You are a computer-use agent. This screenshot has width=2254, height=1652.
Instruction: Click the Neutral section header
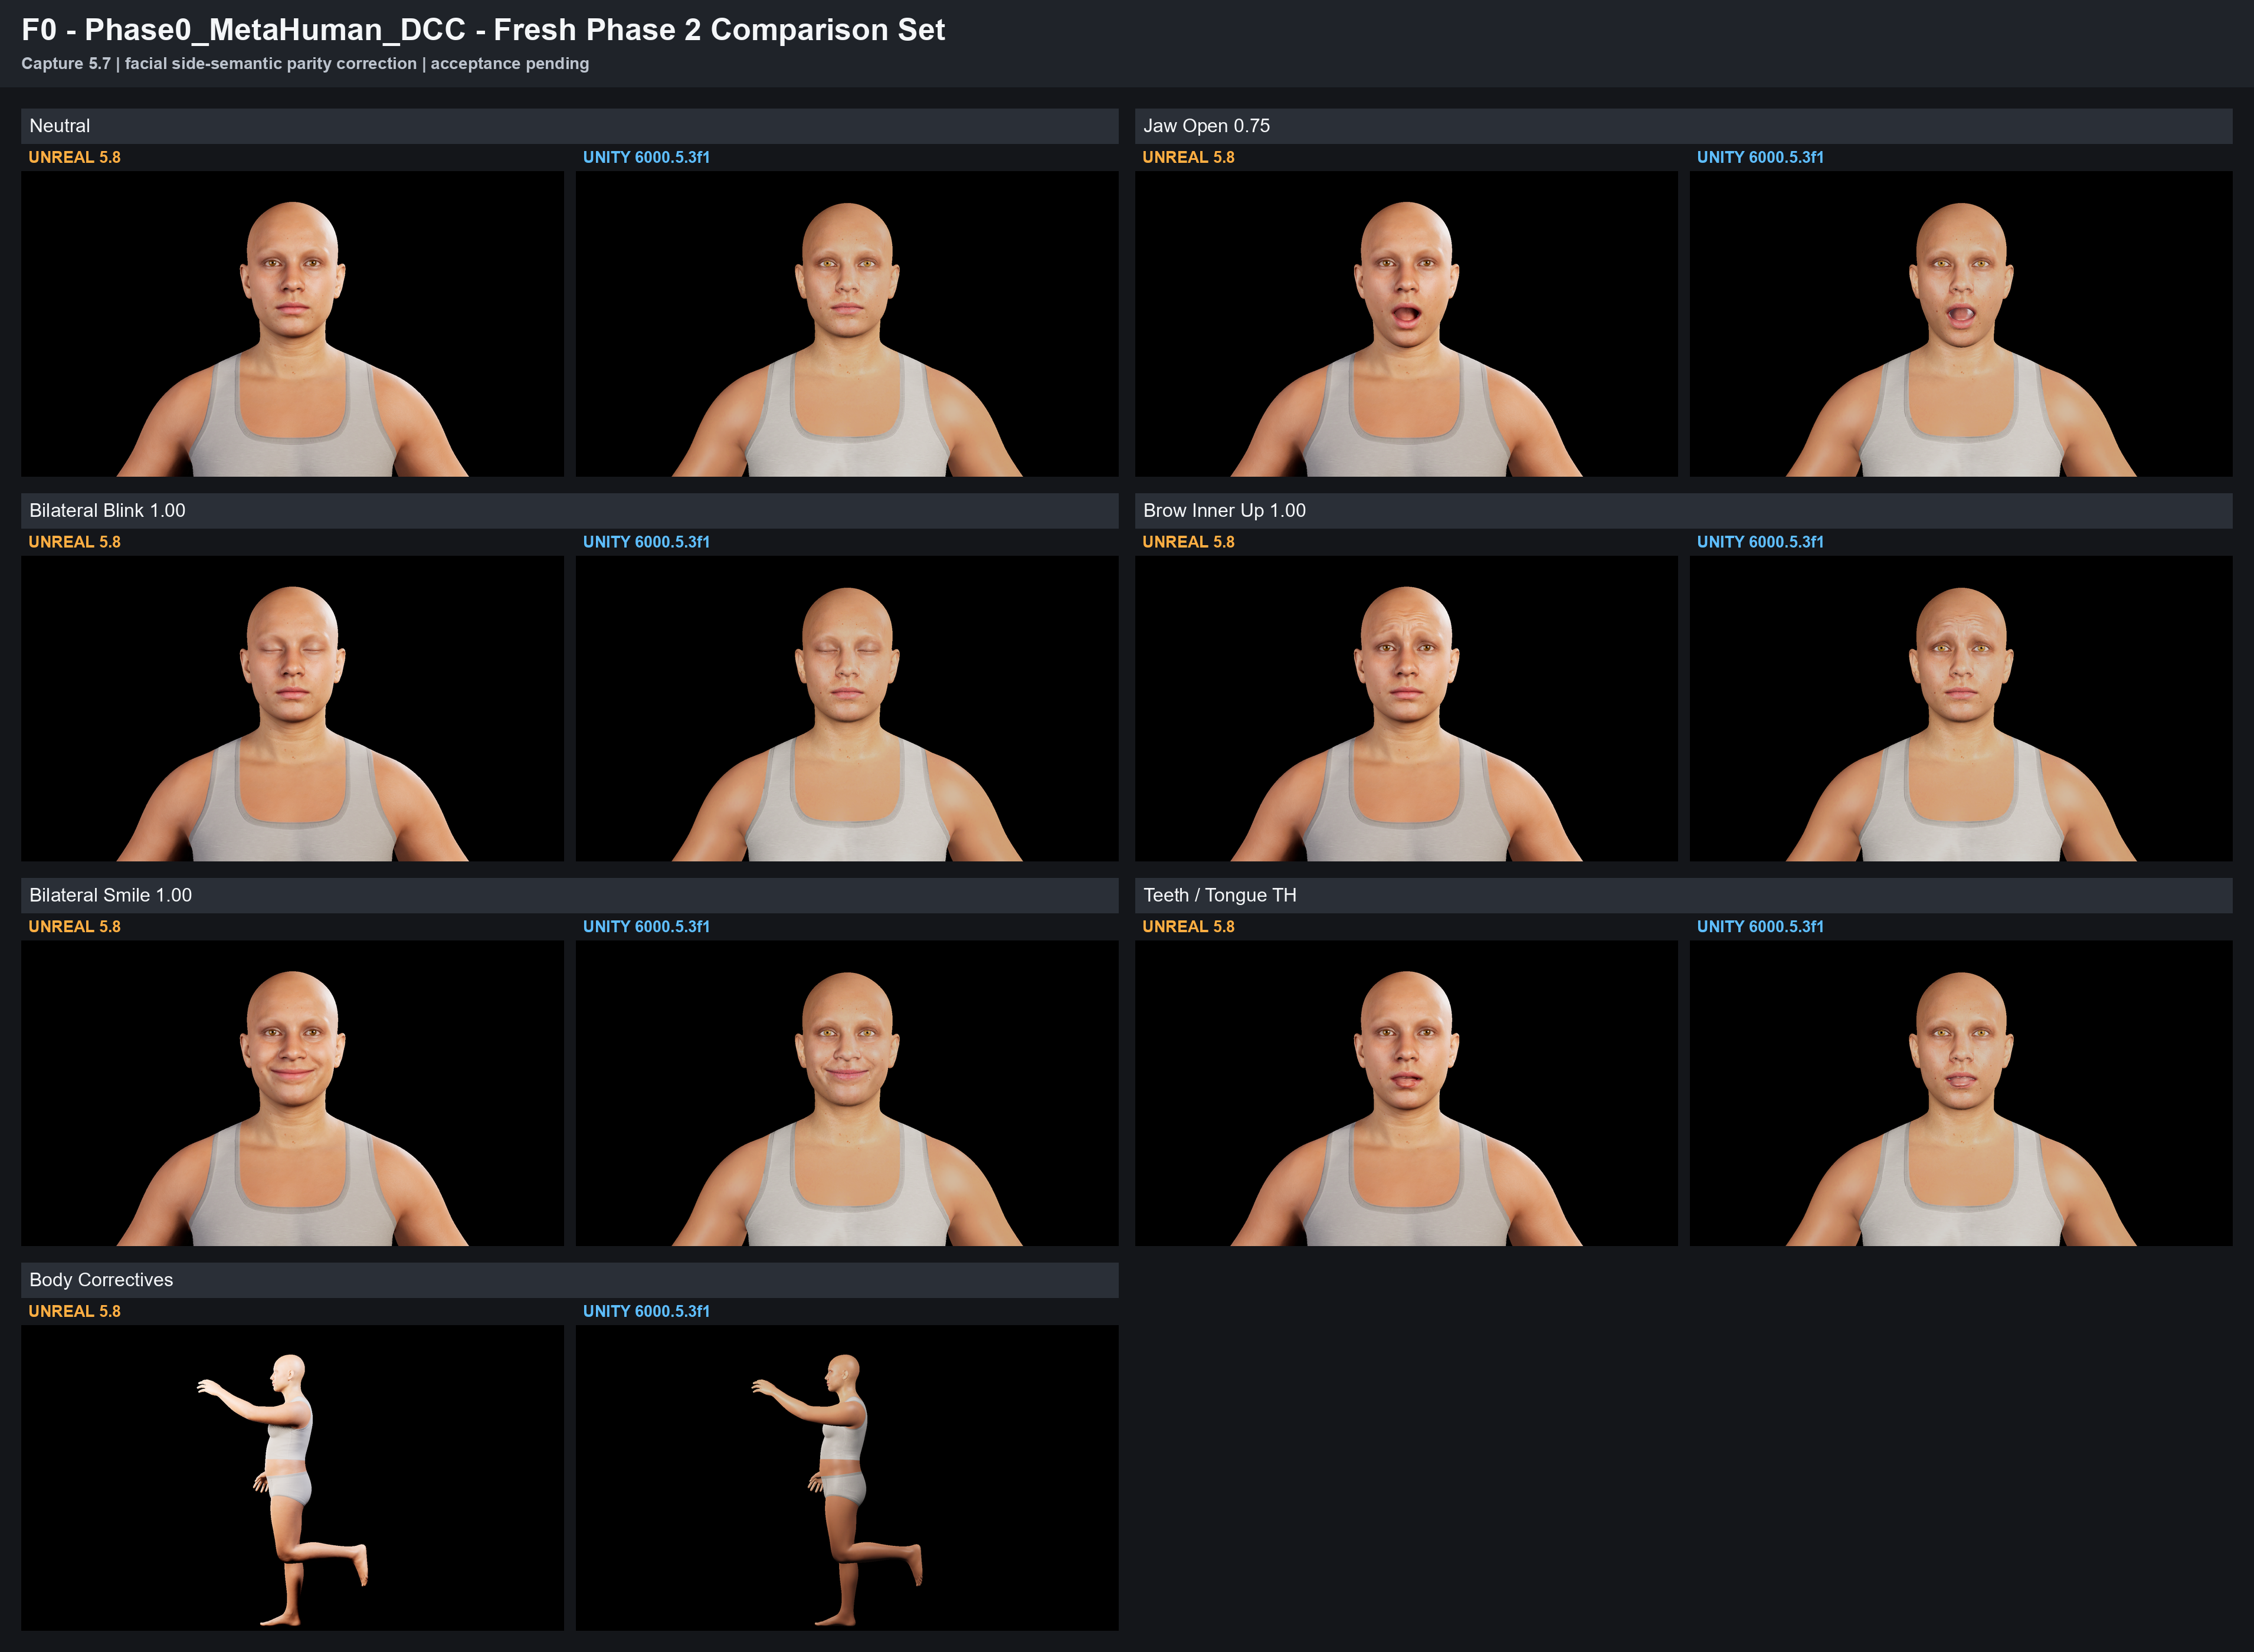(x=570, y=126)
